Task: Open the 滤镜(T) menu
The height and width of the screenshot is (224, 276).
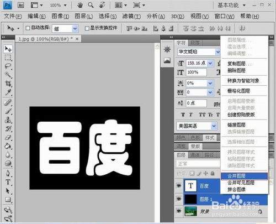Action: coord(131,17)
